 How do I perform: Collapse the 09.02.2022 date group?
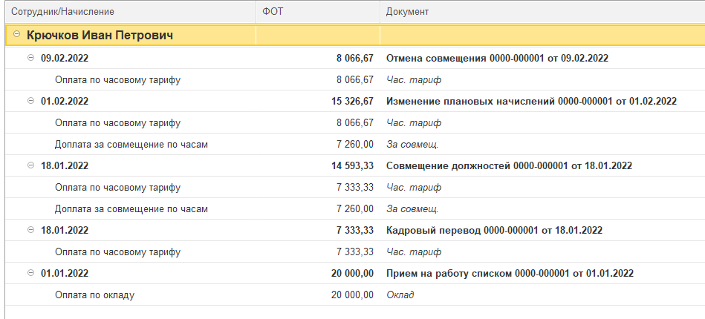pos(31,58)
